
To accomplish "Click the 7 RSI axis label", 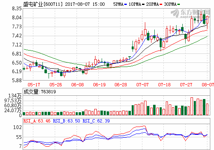I will click(x=21, y=146).
